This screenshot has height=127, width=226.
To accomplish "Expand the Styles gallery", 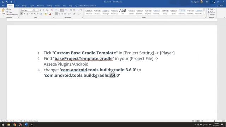I will pos(204,14).
